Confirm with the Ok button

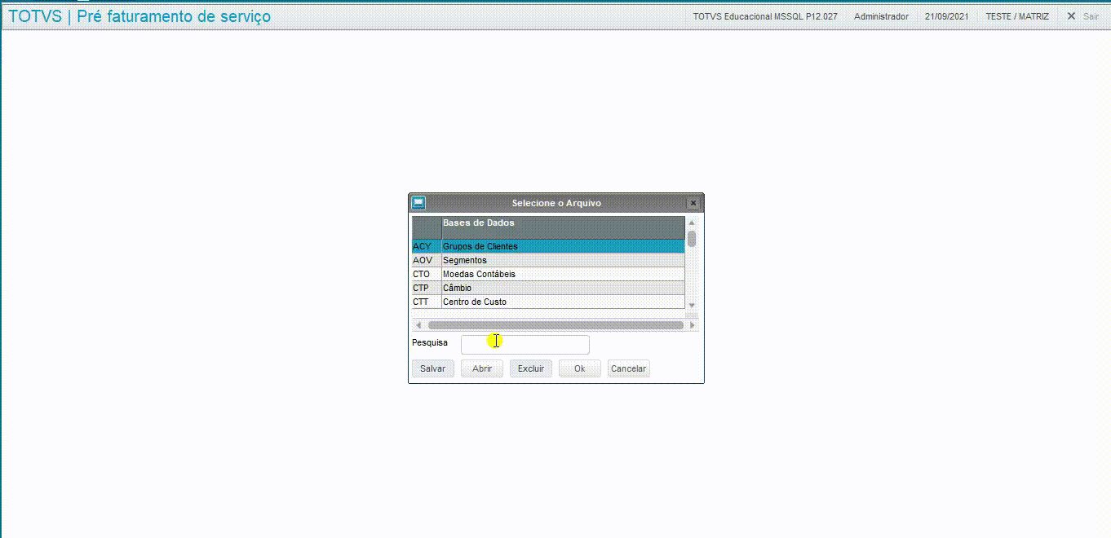point(580,368)
